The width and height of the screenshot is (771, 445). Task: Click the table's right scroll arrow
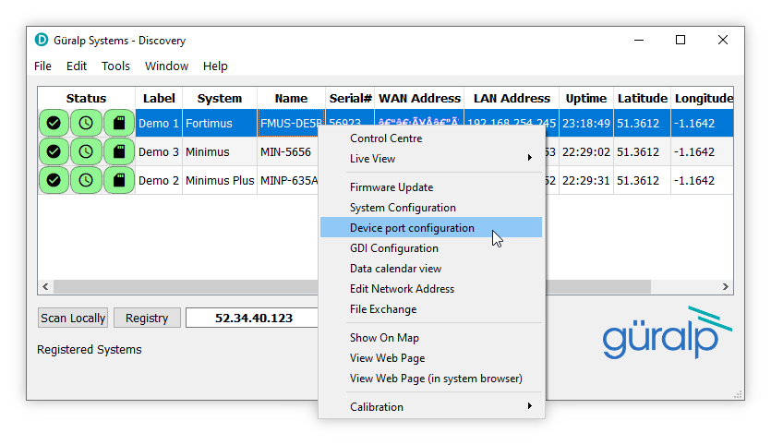(726, 287)
